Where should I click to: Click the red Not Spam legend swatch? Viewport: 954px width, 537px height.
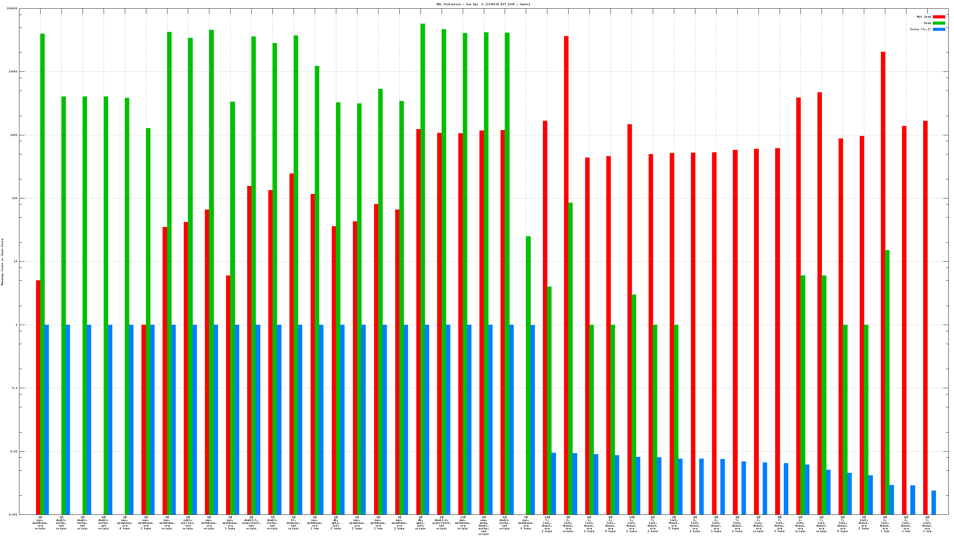938,17
